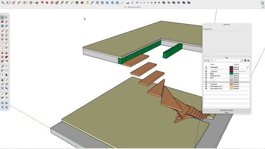Screen dimensions: 265x149
Task: Hide the Чистовой пол 2 tag
Action: [x=206, y=89]
